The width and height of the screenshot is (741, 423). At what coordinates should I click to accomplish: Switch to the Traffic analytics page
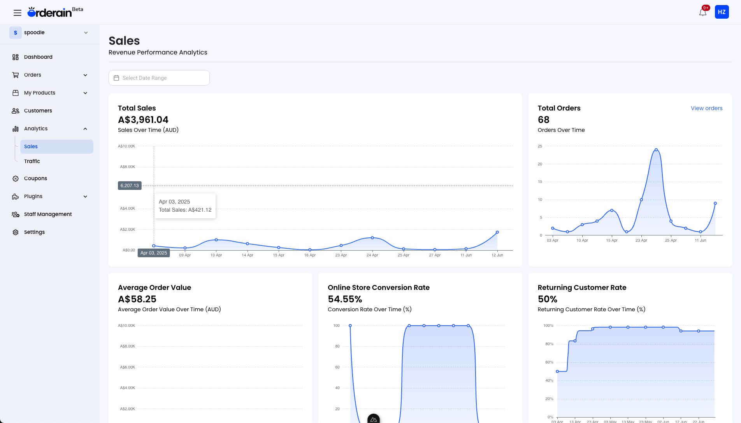coord(32,161)
